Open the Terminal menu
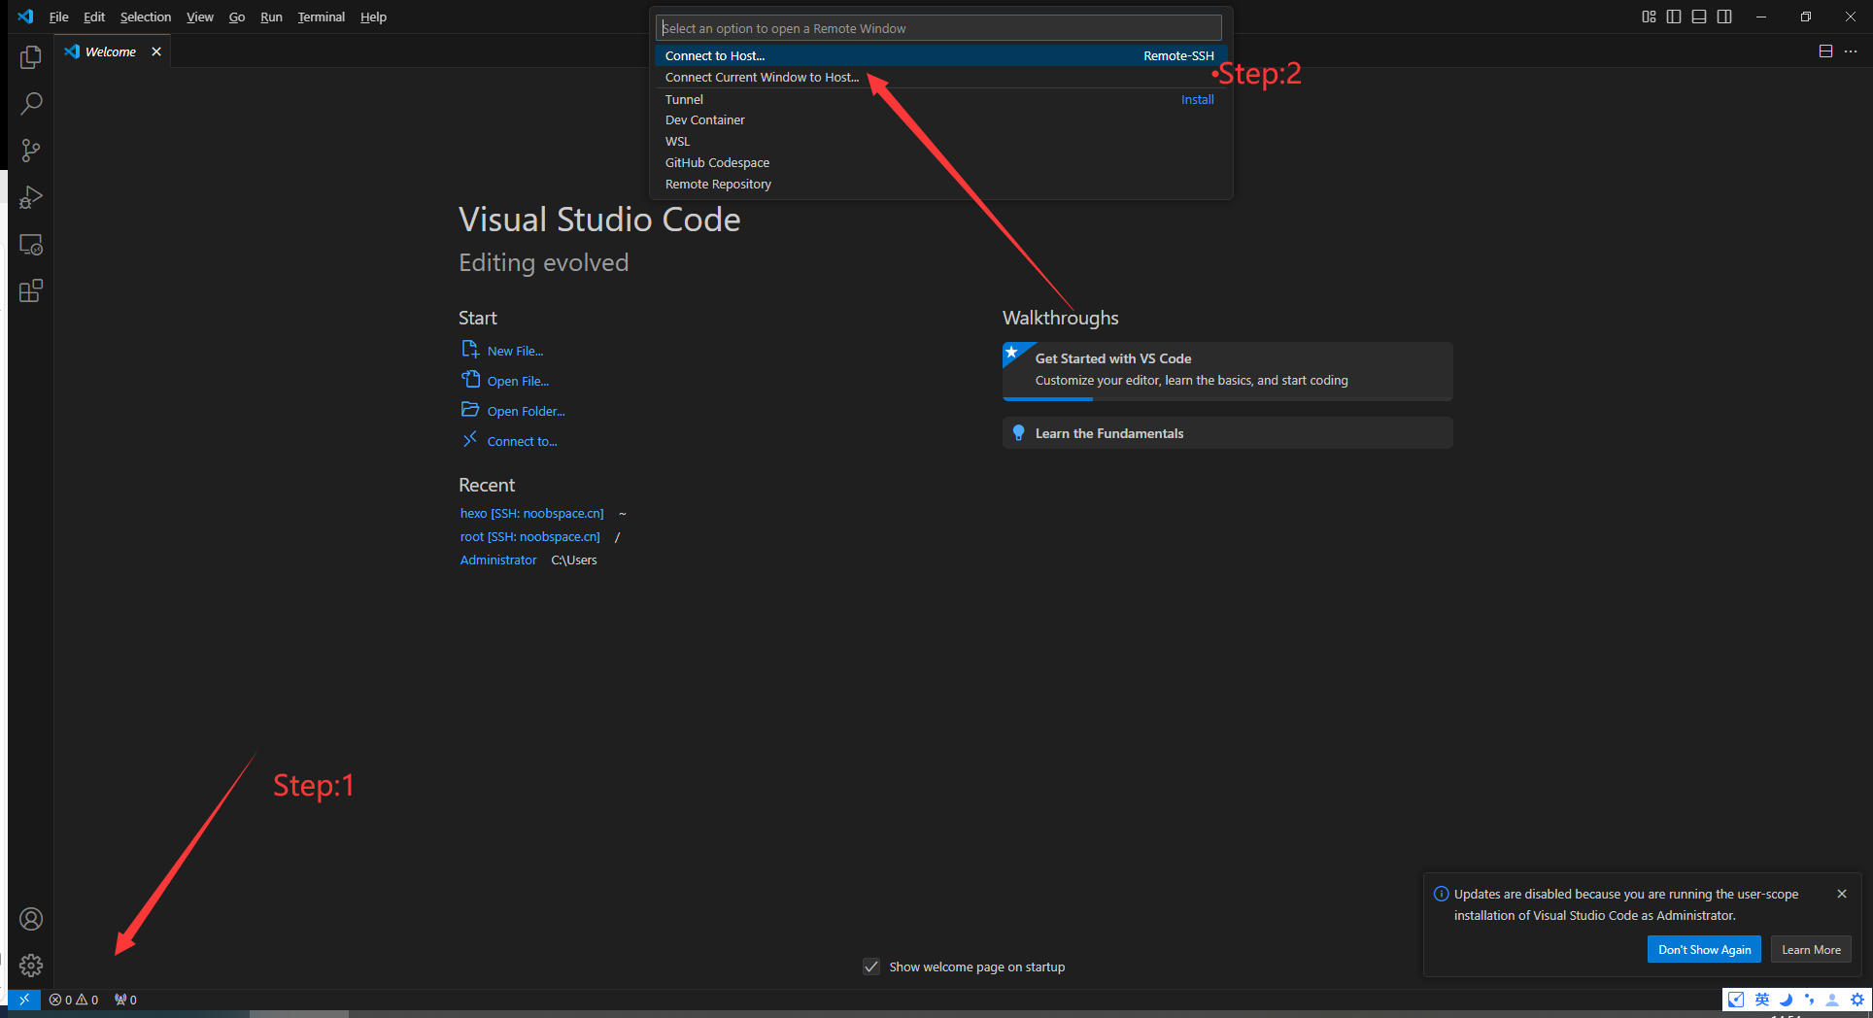Viewport: 1873px width, 1018px height. click(x=321, y=17)
